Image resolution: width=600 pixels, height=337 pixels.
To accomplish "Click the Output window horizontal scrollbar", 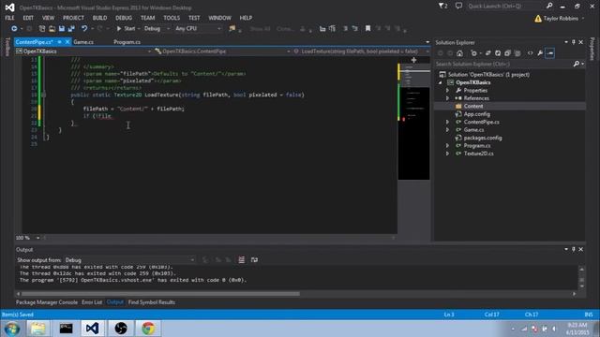I will tap(160, 294).
